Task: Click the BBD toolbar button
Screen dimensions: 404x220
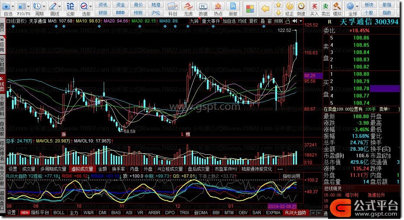Action: (x=120, y=13)
